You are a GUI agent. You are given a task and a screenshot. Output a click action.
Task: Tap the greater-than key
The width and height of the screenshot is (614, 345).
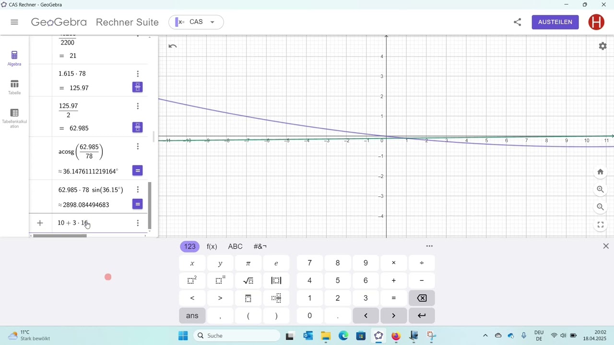point(220,298)
